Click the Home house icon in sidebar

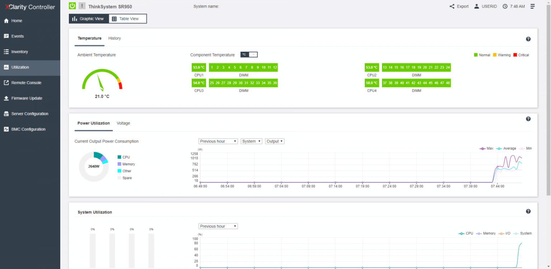(6, 21)
